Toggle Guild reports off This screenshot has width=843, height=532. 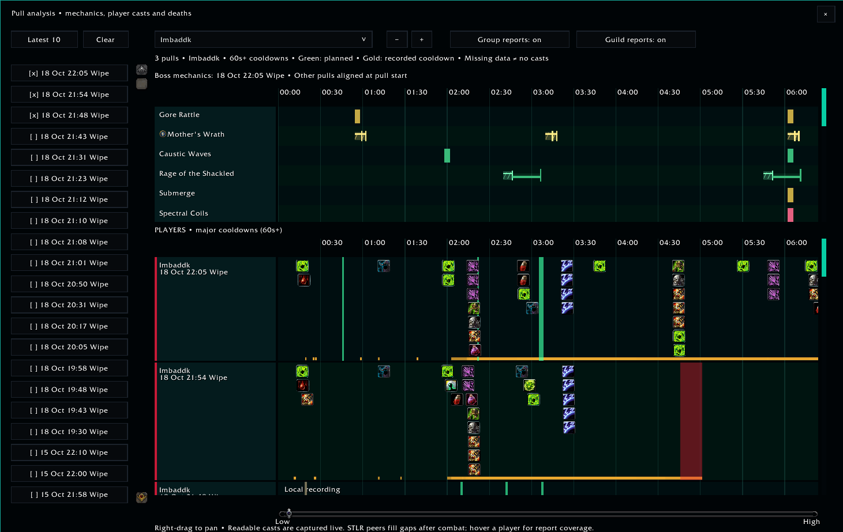click(x=636, y=40)
